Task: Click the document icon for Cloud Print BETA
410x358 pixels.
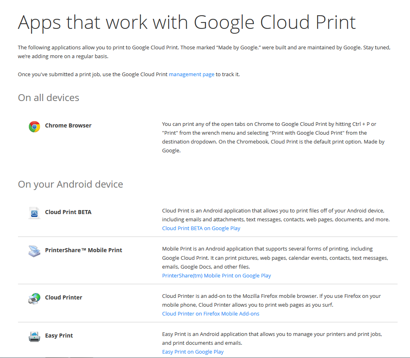Action: (34, 213)
